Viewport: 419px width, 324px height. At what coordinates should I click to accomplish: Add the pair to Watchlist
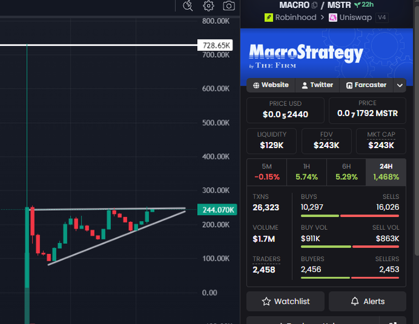point(285,301)
